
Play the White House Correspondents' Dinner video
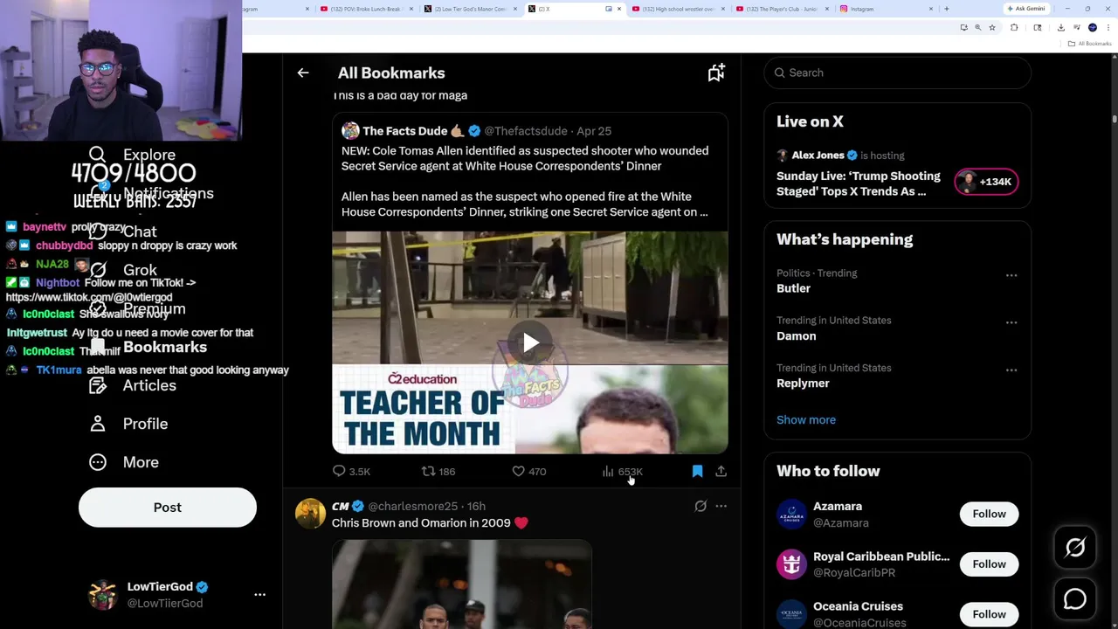coord(530,342)
